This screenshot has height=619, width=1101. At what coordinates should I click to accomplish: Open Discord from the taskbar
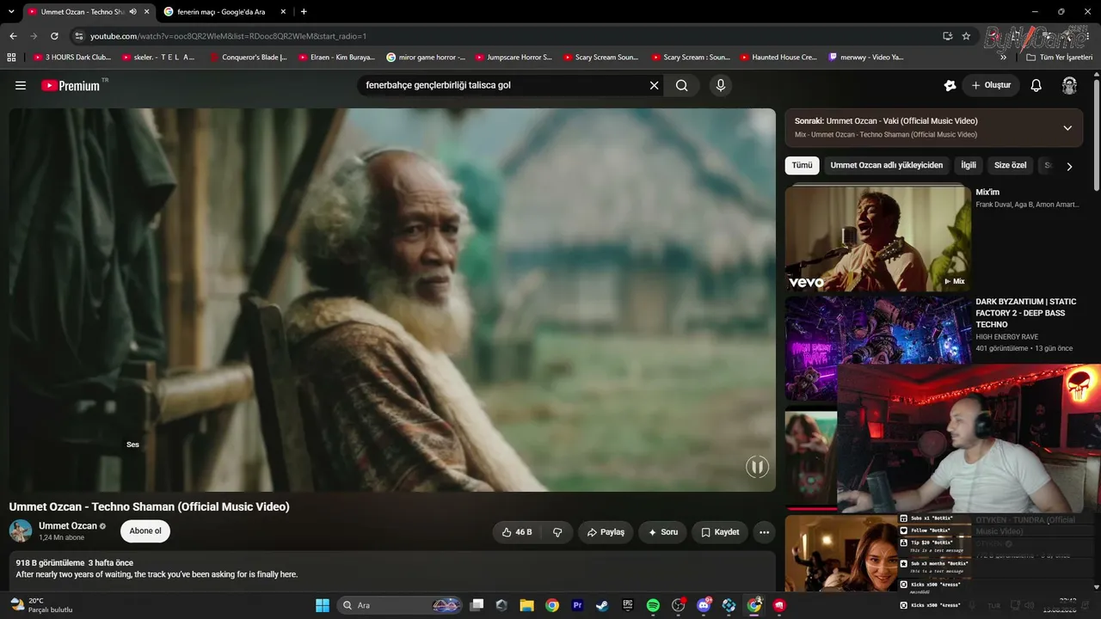[704, 605]
